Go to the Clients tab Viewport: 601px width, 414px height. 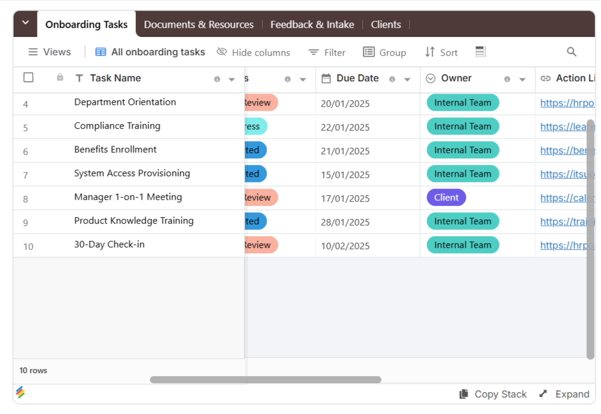pyautogui.click(x=386, y=24)
